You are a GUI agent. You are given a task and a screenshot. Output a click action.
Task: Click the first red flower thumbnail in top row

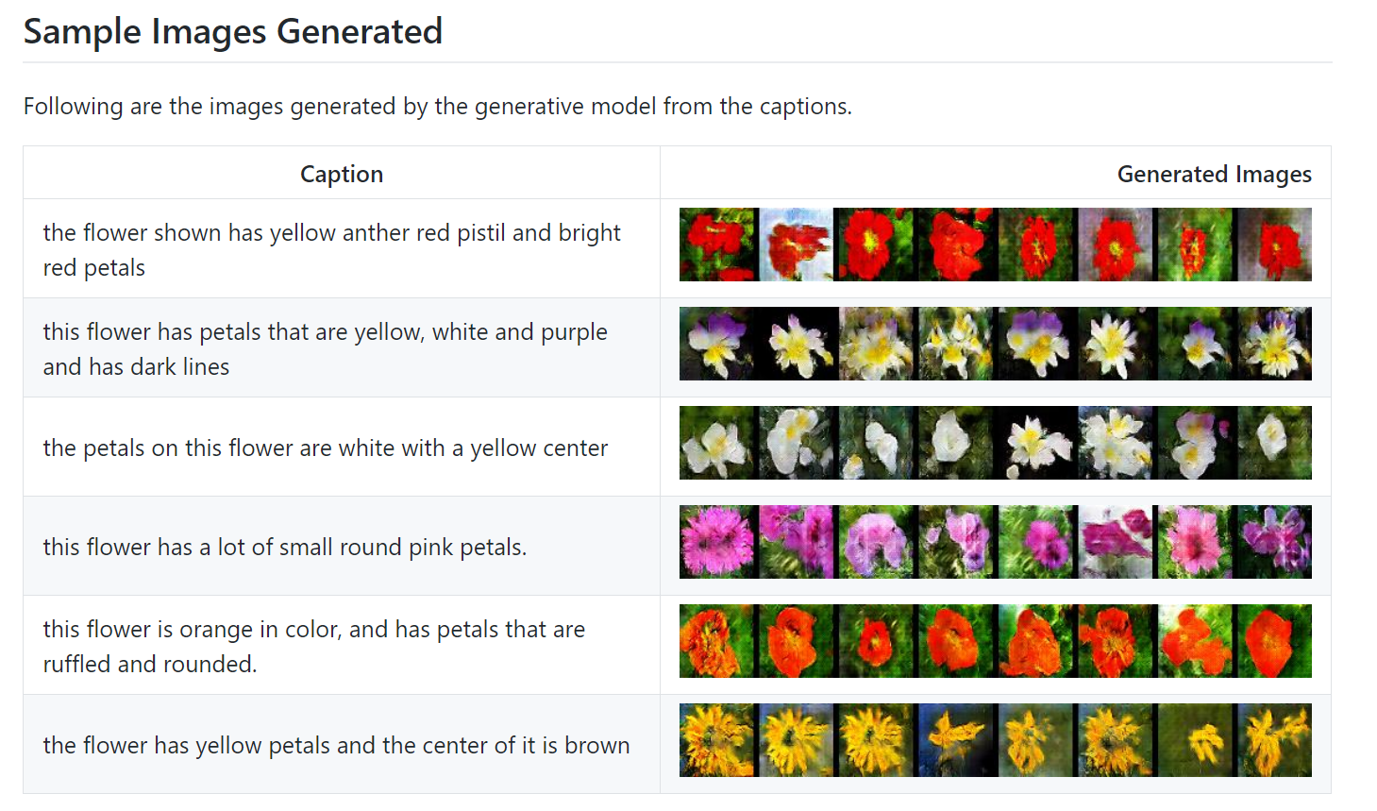(x=718, y=245)
